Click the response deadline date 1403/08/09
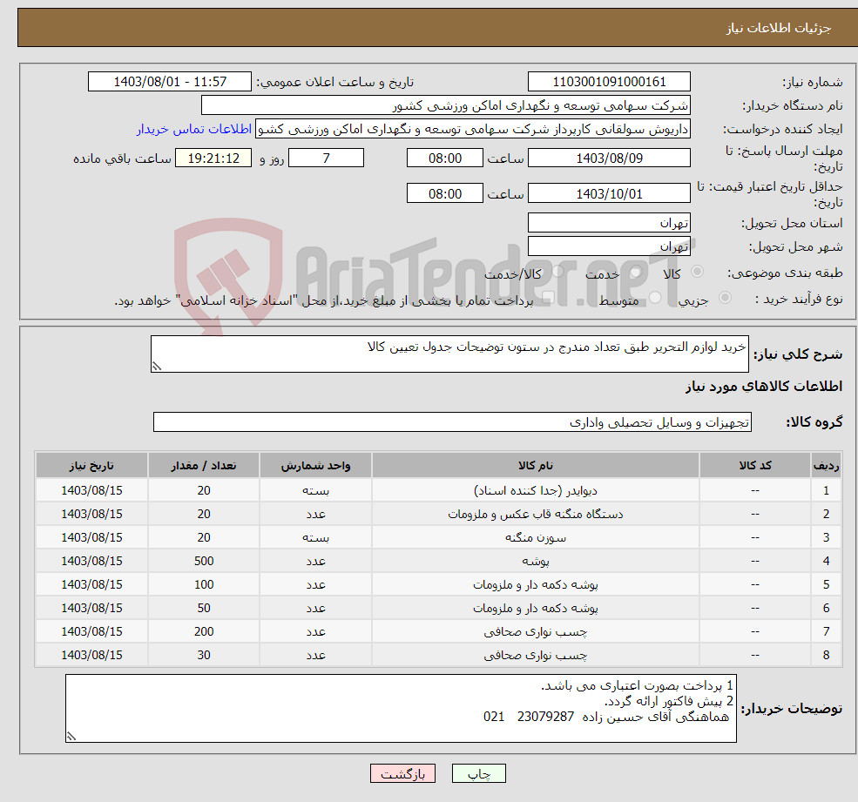This screenshot has height=802, width=858. [609, 158]
